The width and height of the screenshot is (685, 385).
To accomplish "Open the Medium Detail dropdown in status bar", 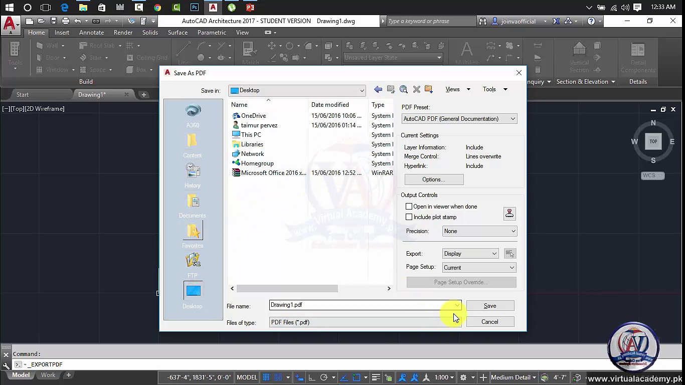I will [x=513, y=377].
